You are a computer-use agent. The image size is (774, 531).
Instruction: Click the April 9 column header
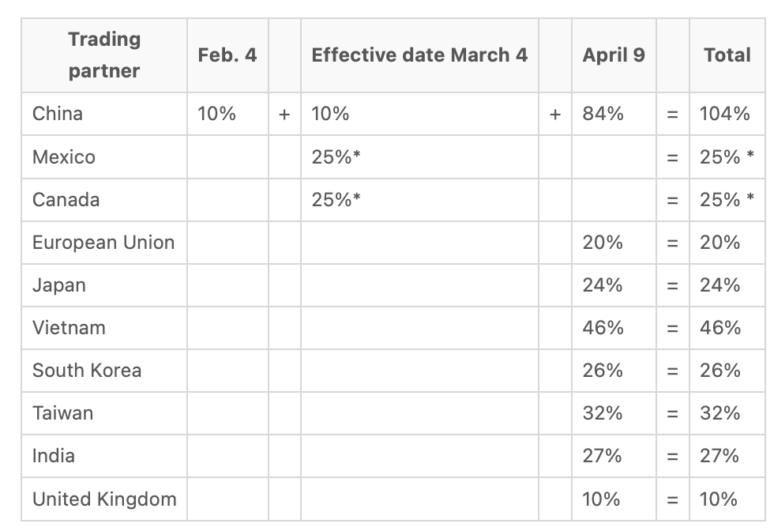coord(613,55)
